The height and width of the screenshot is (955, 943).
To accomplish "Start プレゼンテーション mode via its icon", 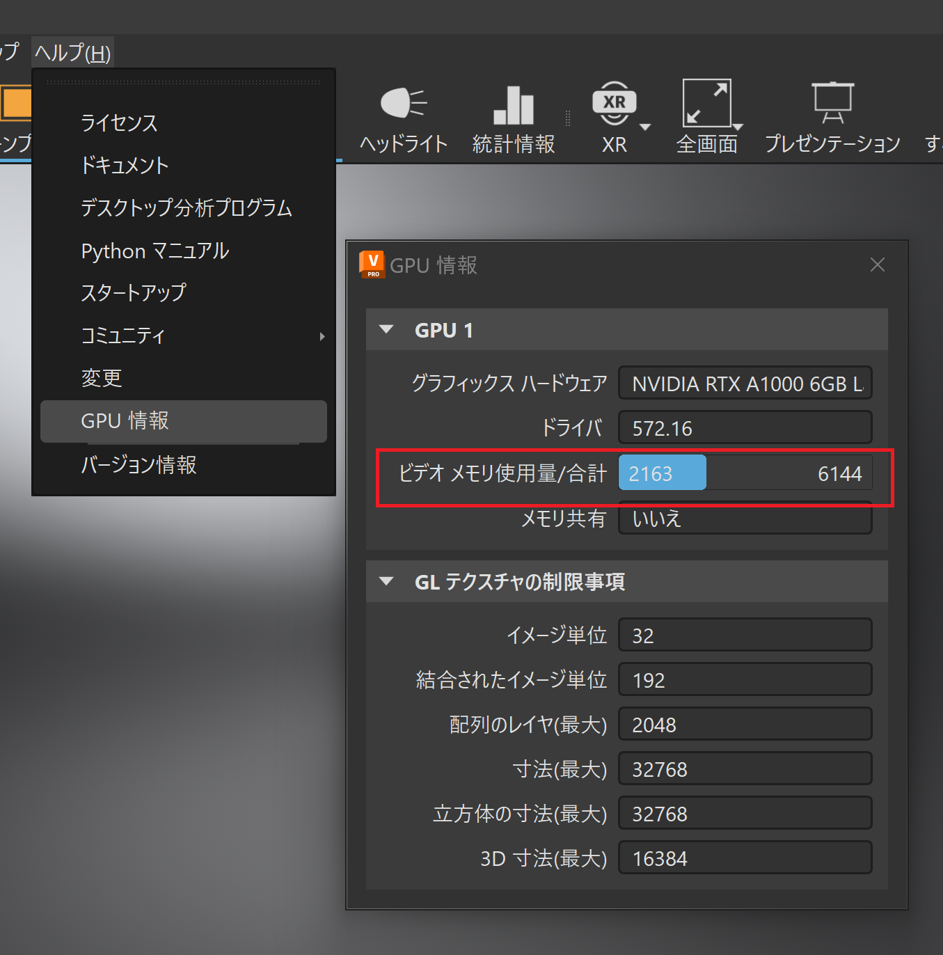I will point(832,101).
